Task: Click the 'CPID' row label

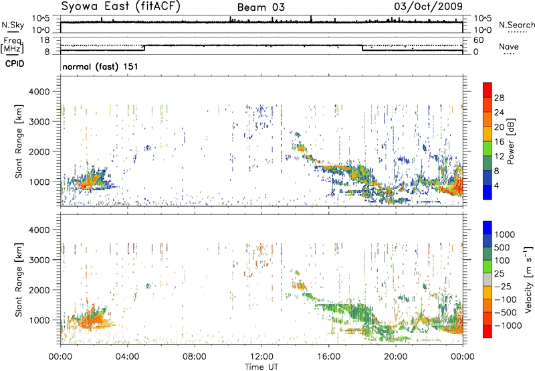Action: coord(15,64)
